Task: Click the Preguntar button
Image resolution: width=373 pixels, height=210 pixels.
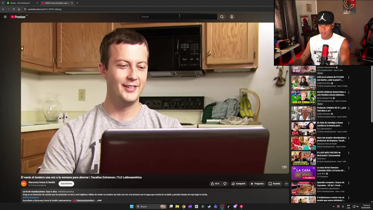Action: 257,184
